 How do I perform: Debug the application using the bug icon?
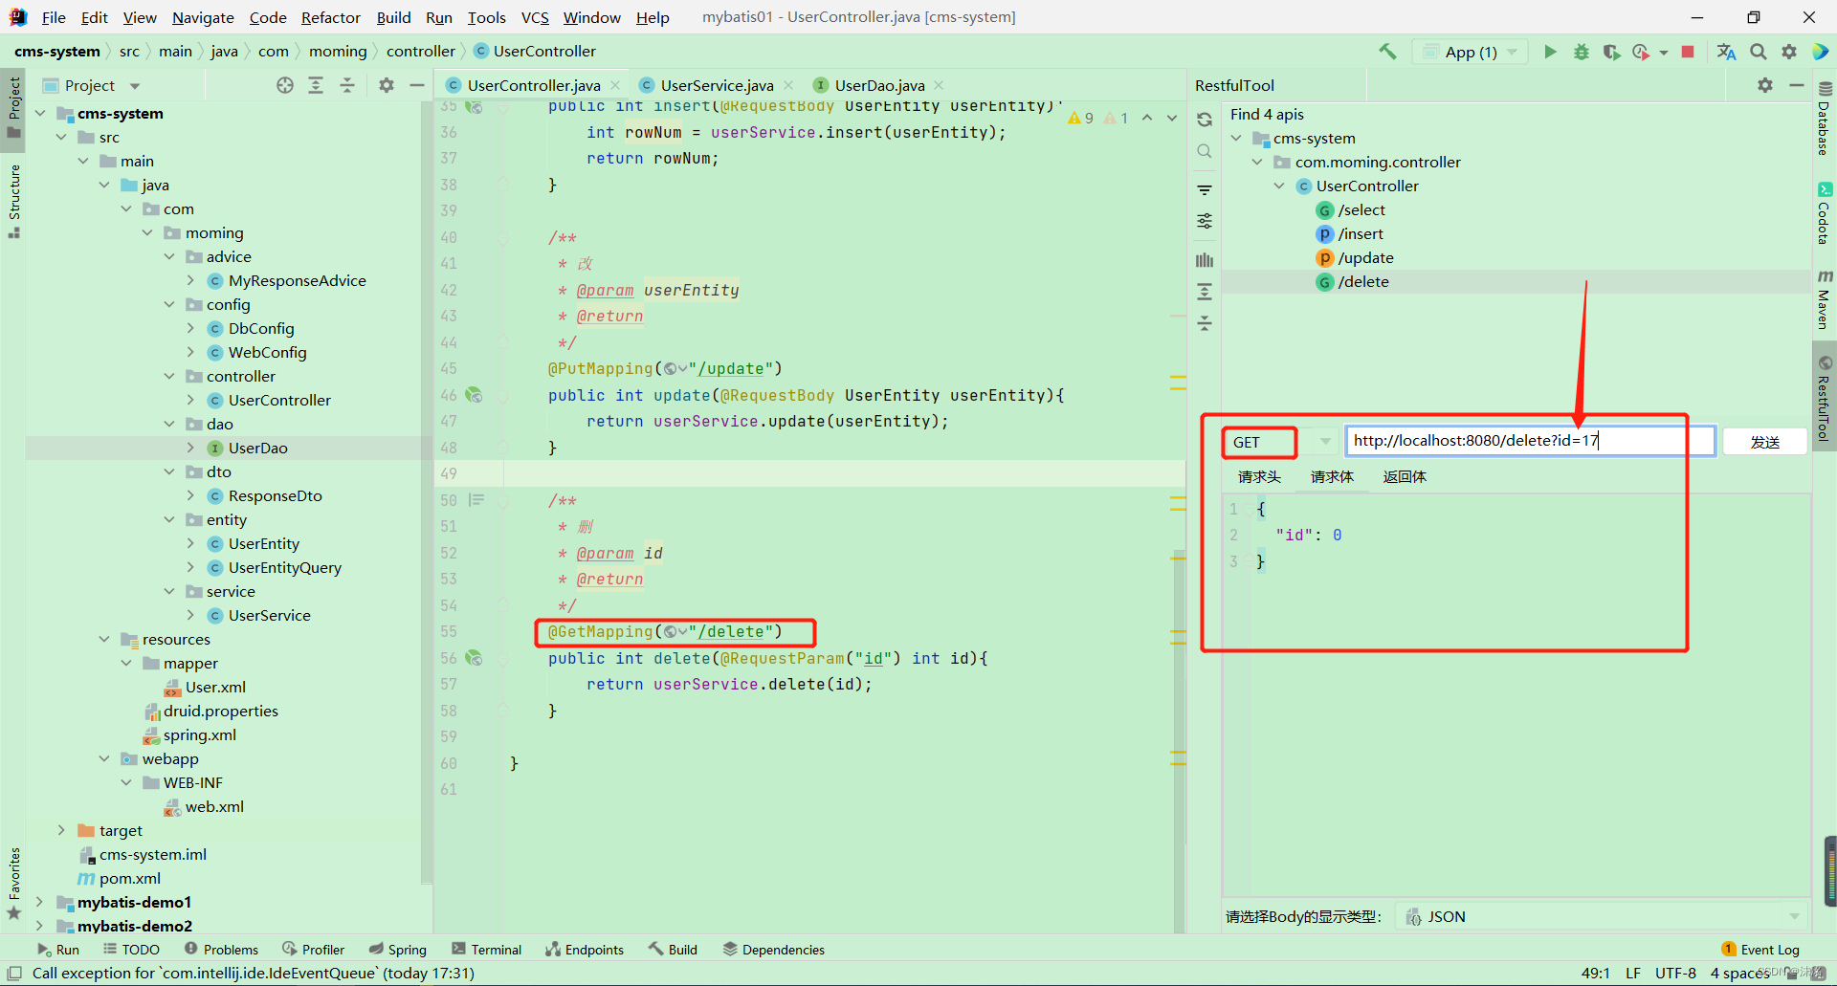click(1581, 52)
